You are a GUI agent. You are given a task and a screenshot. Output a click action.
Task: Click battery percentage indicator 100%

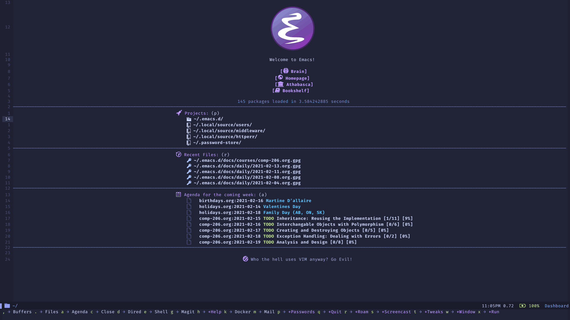tap(533, 305)
